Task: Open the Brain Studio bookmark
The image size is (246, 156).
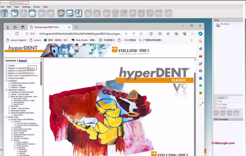Action: coord(84,40)
